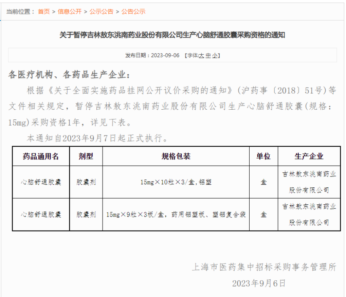The image size is (346, 297).
Task: Click 胶囊剂 in the 9粒 row
Action: click(86, 214)
